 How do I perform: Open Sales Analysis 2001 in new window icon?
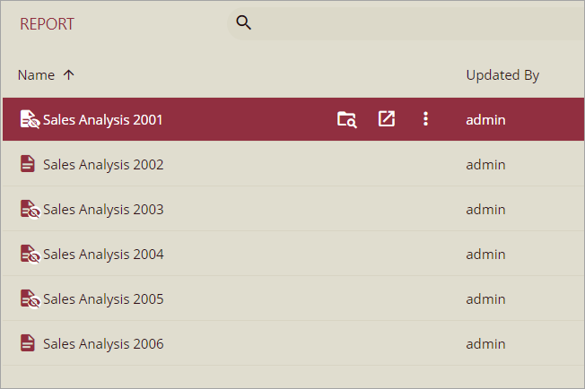tap(387, 119)
